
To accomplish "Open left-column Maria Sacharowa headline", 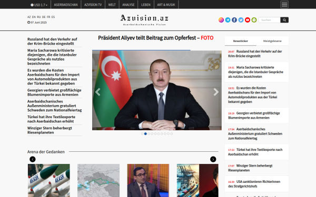I will [x=52, y=57].
